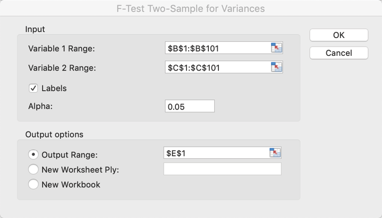
Task: Select the Output Range radio button
Action: 33,155
